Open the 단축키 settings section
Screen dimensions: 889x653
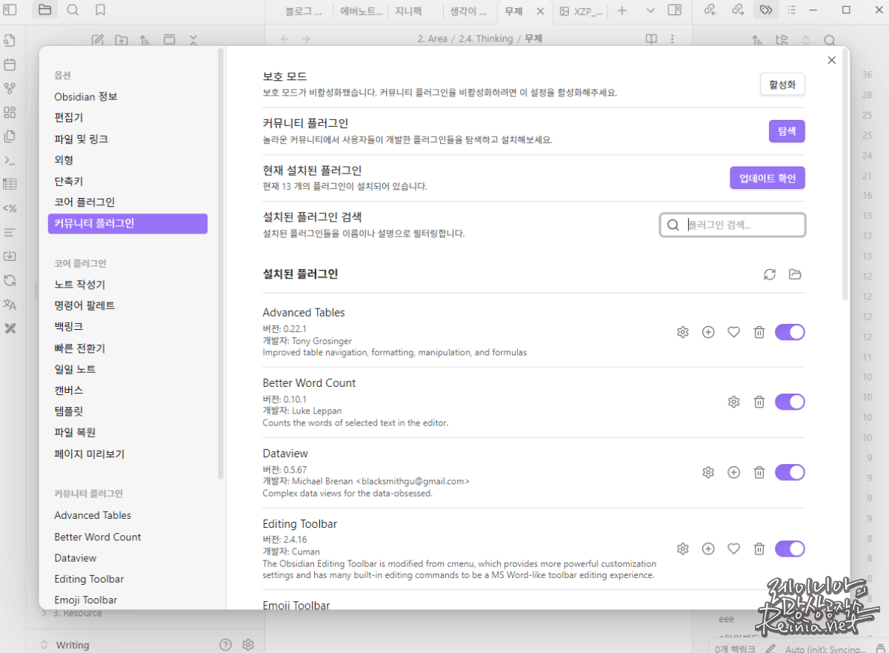click(x=69, y=181)
